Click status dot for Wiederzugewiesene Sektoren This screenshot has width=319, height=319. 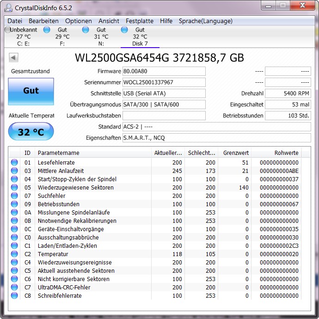click(x=14, y=187)
